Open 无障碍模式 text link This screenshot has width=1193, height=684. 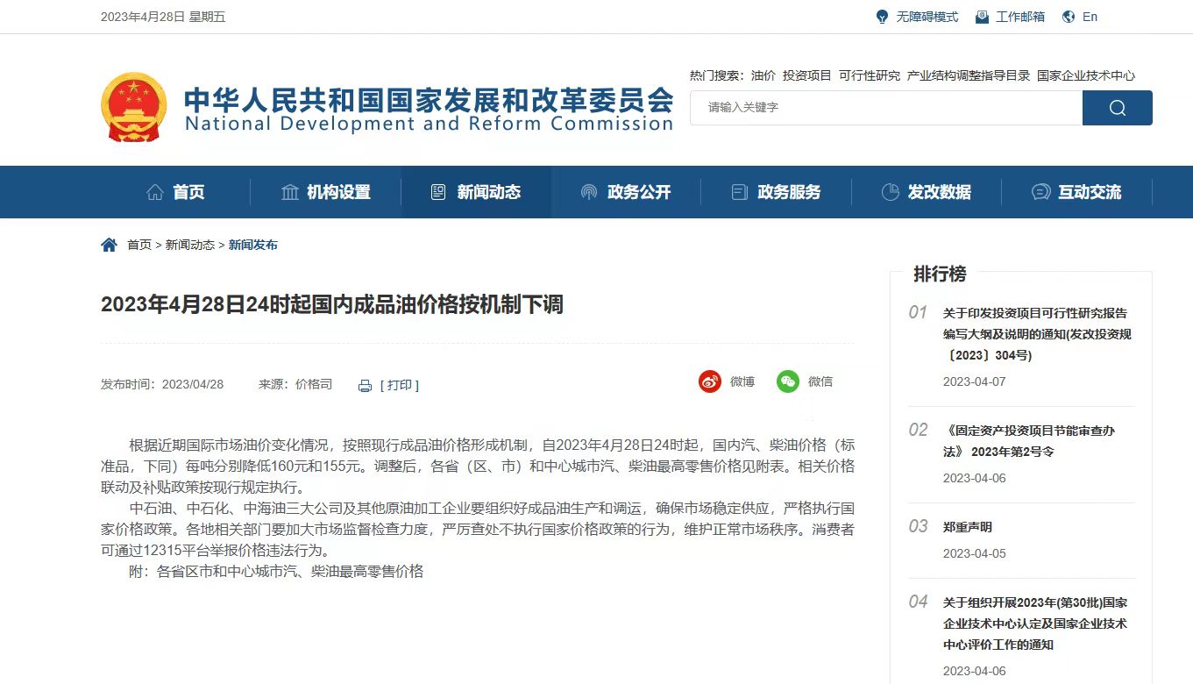927,17
